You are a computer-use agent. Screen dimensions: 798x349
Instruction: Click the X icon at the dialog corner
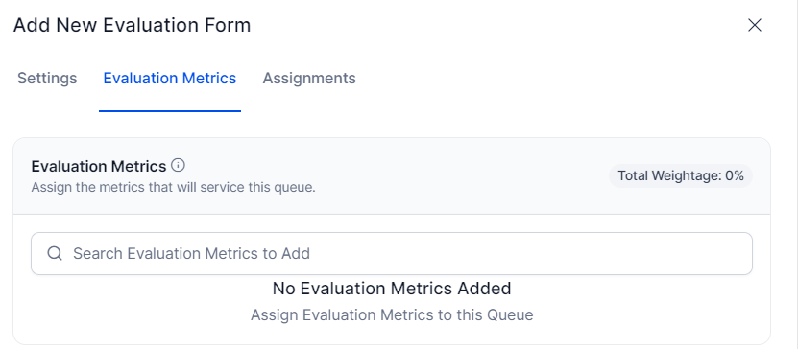point(754,25)
